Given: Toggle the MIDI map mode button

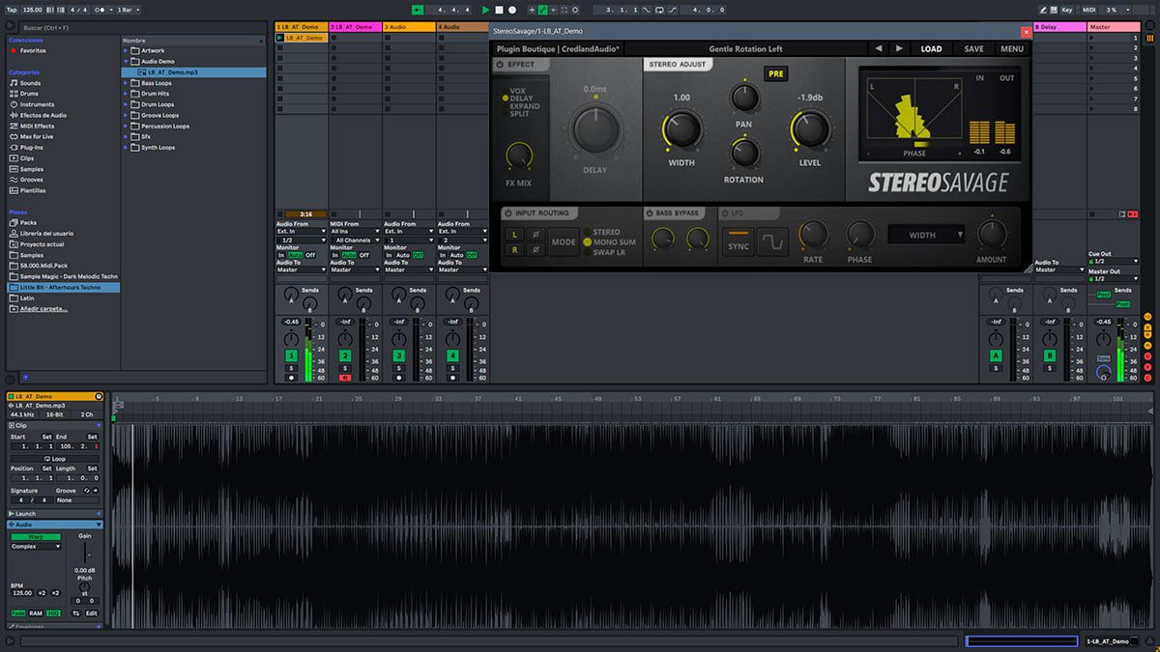Looking at the screenshot, I should coord(1089,10).
